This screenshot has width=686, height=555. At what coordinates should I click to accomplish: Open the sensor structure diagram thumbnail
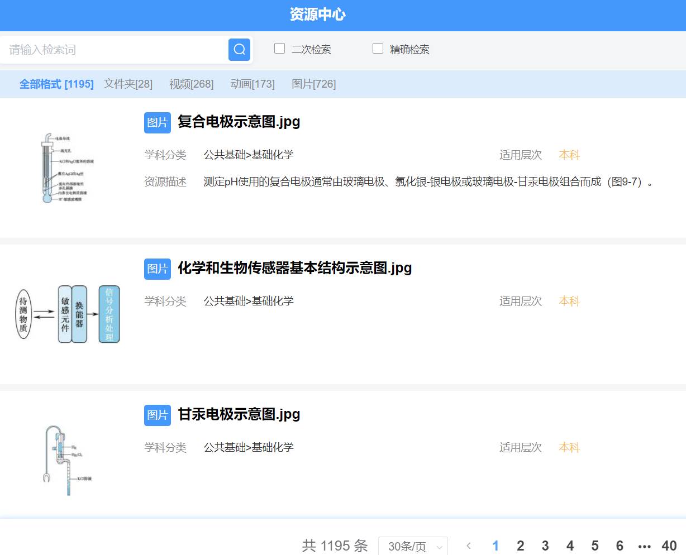tap(67, 314)
